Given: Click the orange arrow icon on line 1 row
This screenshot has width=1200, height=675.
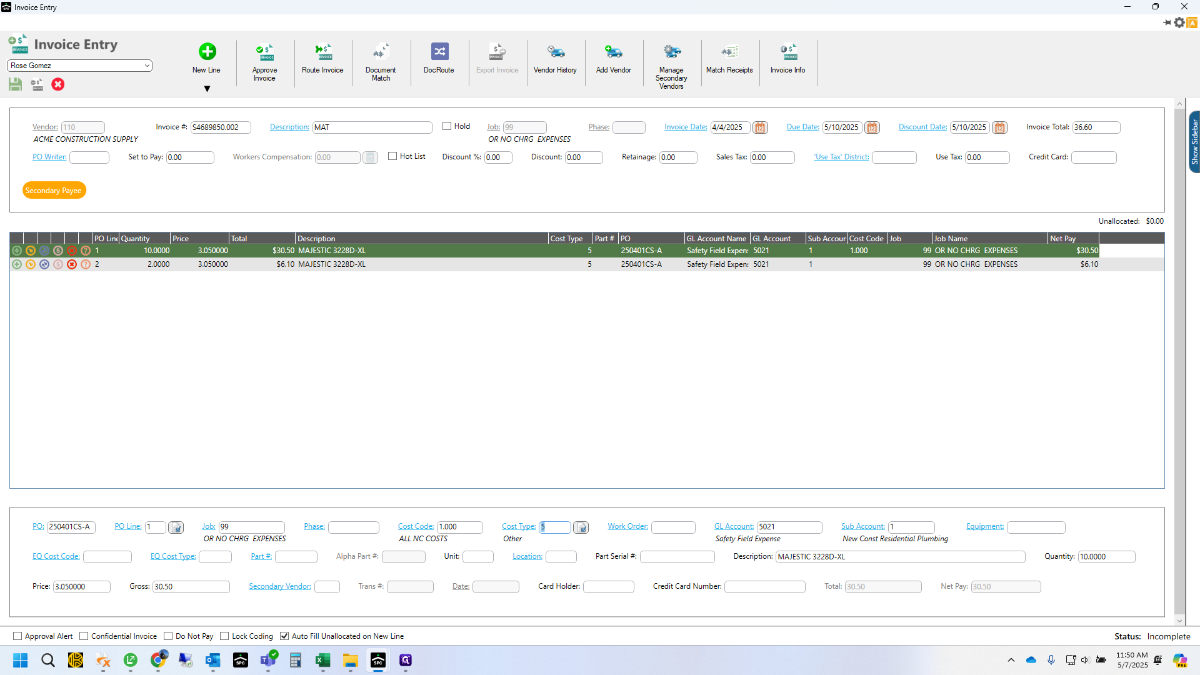Looking at the screenshot, I should [x=31, y=251].
